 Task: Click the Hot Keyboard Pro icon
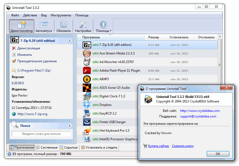click(x=87, y=131)
